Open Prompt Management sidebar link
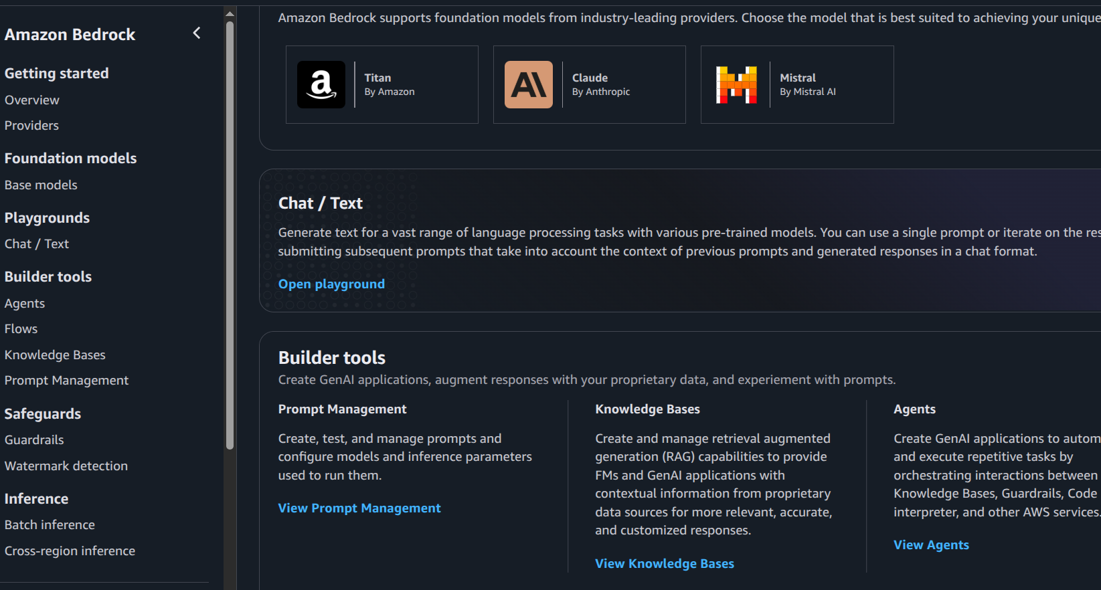This screenshot has width=1101, height=590. [x=66, y=380]
